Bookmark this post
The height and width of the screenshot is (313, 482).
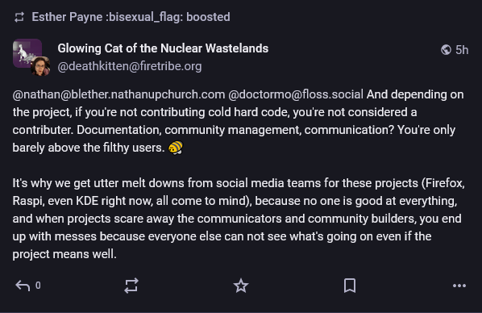click(x=350, y=286)
